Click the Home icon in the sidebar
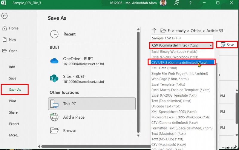The width and height of the screenshot is (239, 150). (4, 28)
